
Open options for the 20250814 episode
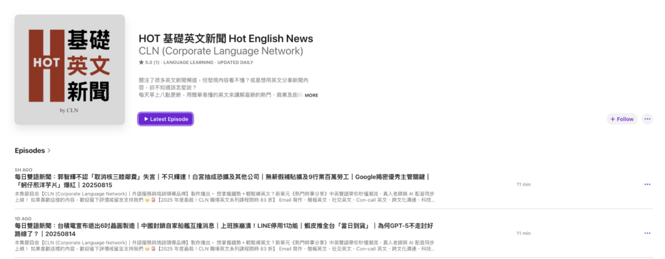point(647,233)
